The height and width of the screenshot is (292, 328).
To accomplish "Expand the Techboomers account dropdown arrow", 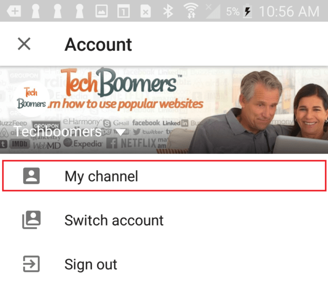I will click(x=120, y=132).
